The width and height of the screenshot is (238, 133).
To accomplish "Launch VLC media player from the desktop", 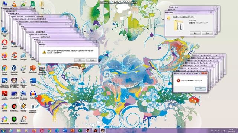I will click(14, 4).
